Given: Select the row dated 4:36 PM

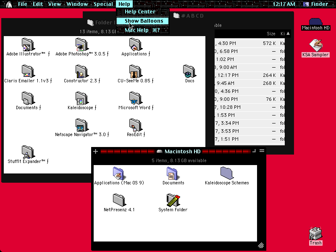Looking at the screenshot, I should (x=249, y=91).
